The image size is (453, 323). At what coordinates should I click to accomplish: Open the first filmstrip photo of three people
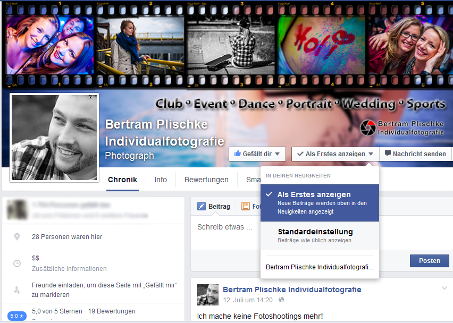pos(49,45)
